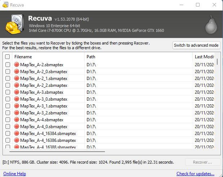Click the Piriform pear logo
Image resolution: width=223 pixels, height=177 pixels.
point(211,25)
